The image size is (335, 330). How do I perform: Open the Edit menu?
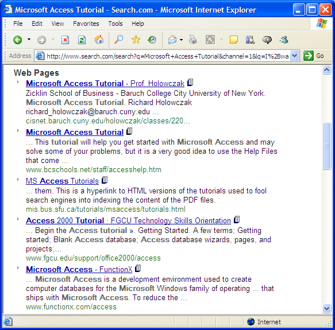pyautogui.click(x=37, y=24)
